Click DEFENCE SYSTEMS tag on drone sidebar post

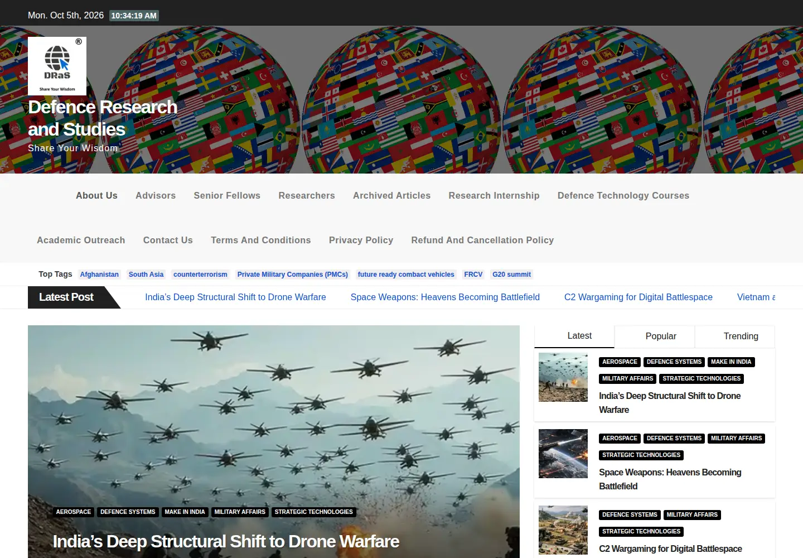[674, 362]
